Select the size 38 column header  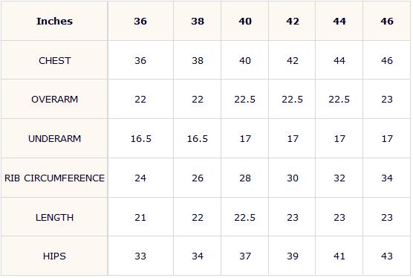point(198,21)
